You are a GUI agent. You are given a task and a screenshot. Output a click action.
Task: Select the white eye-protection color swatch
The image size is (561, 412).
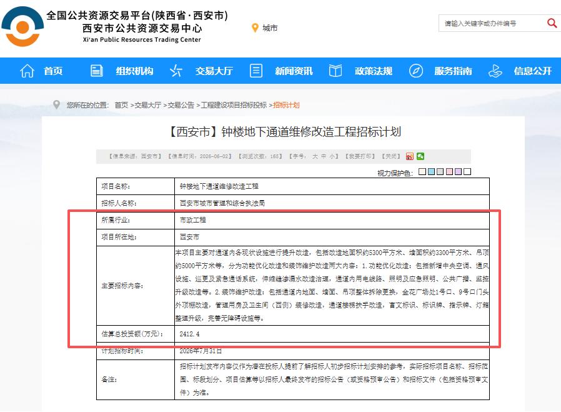coord(467,172)
